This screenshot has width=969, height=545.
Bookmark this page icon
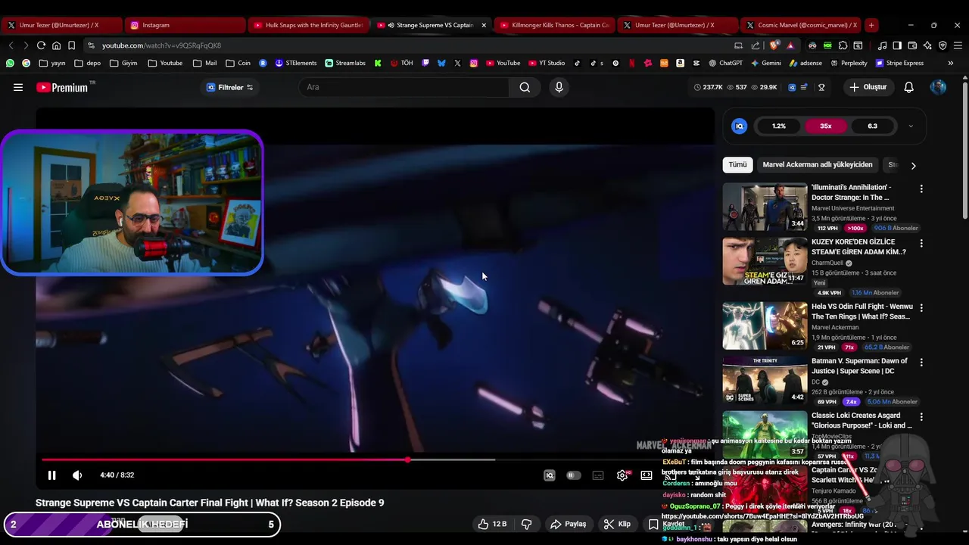coord(71,45)
